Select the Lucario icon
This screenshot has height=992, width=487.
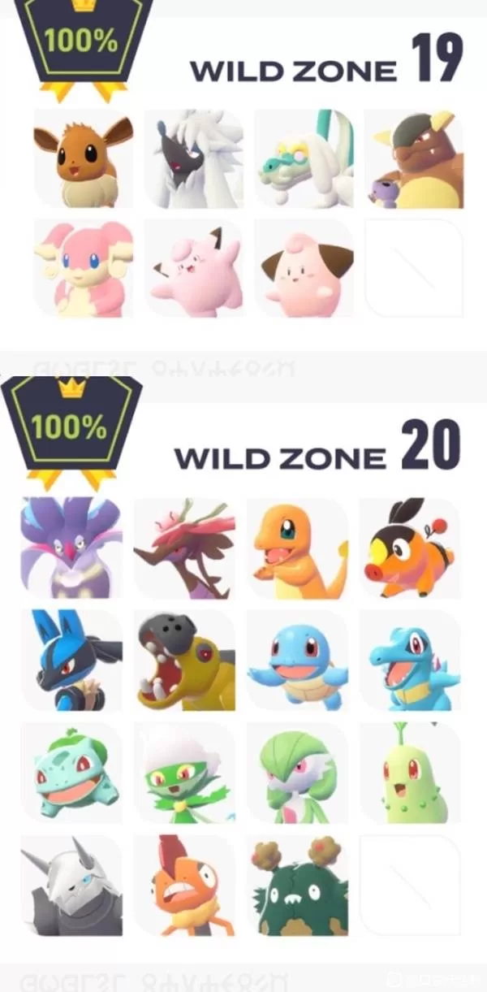72,661
